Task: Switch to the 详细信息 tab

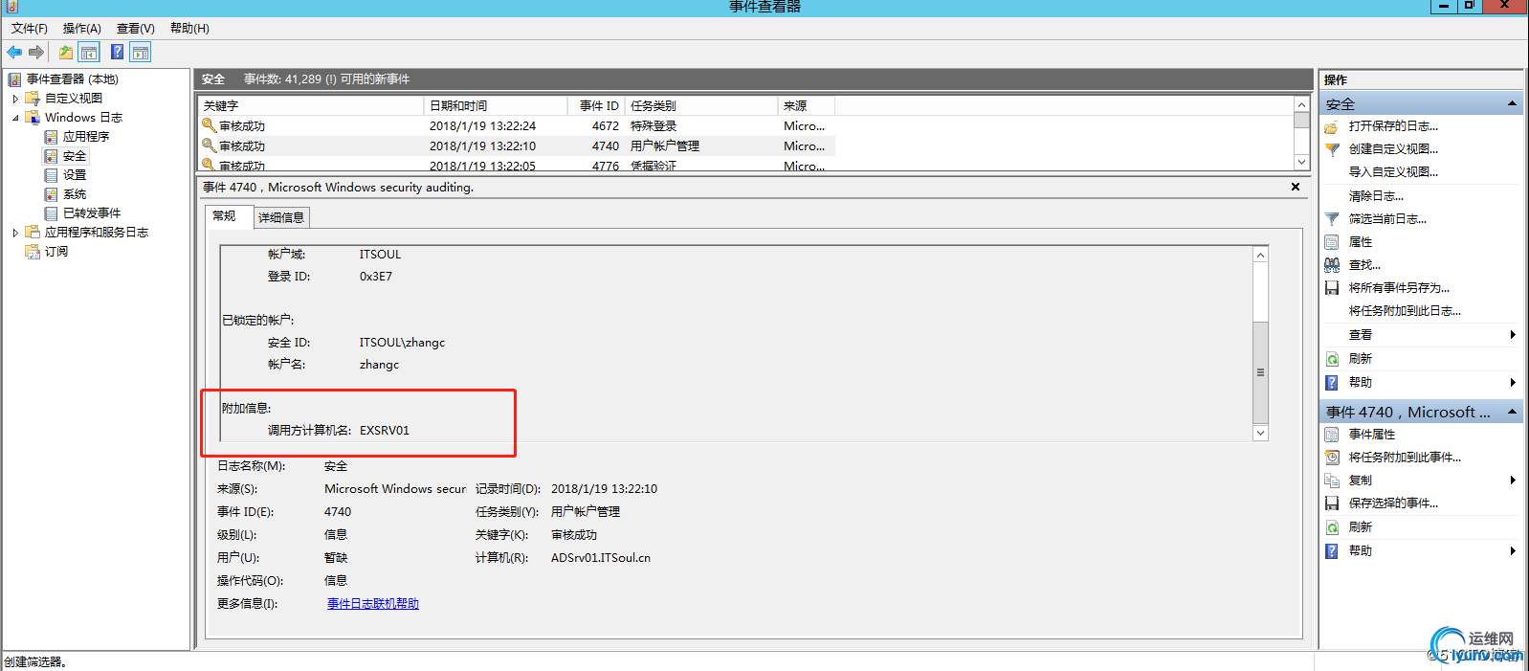Action: click(x=281, y=218)
